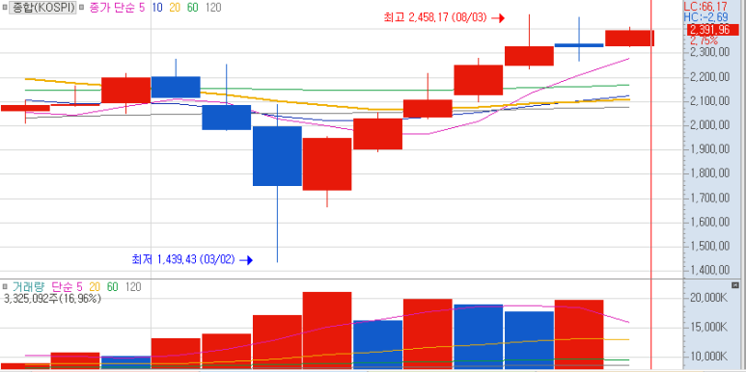Image resolution: width=746 pixels, height=372 pixels.
Task: Click the small square icon before 거래량 label
Action: pos(5,286)
